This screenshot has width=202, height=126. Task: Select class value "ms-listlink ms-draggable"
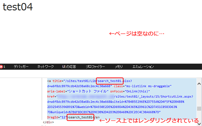148,86
